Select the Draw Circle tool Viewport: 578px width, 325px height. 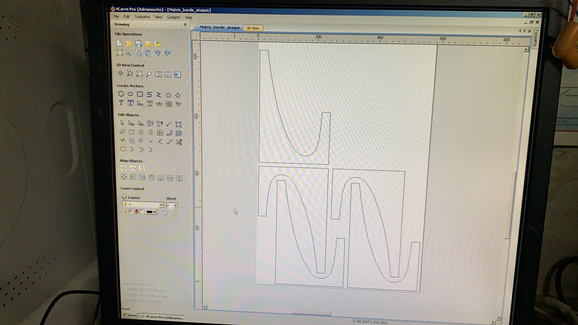[121, 94]
